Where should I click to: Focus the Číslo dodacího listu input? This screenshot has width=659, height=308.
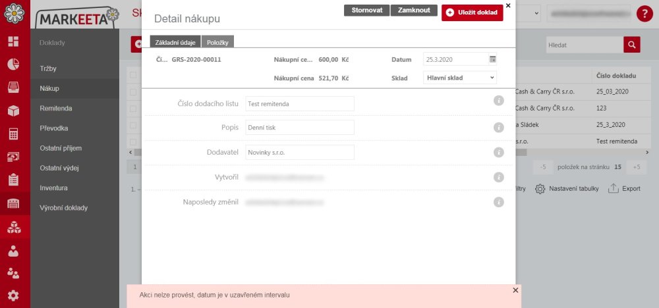point(300,103)
